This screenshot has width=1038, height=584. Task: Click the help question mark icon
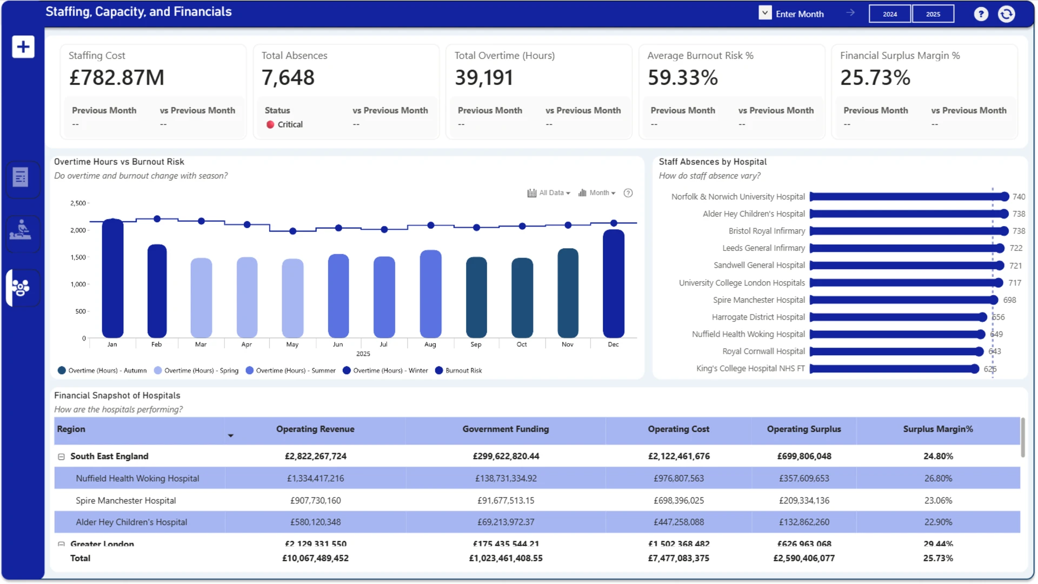[x=981, y=14]
